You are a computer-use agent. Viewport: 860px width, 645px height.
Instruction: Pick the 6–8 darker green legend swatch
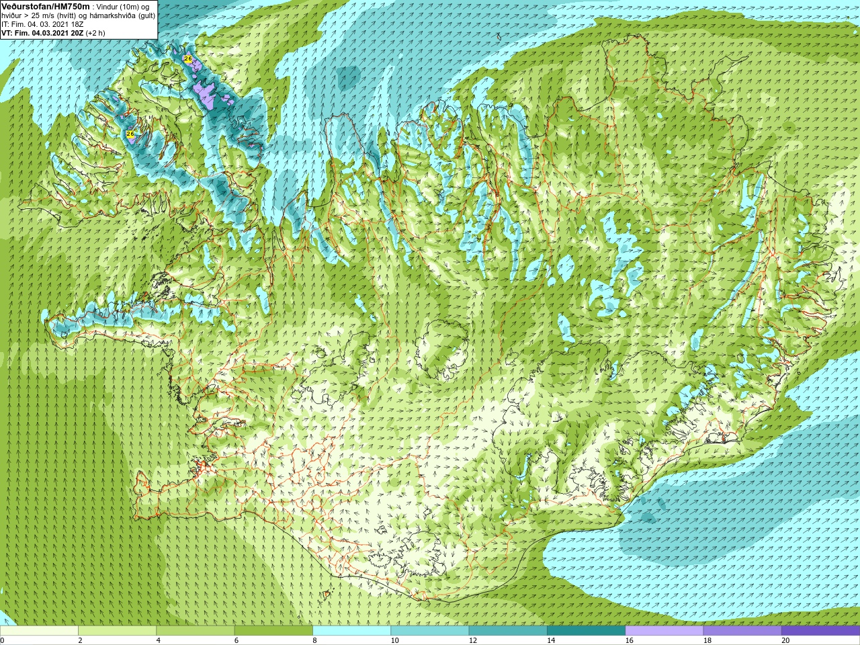pyautogui.click(x=273, y=631)
